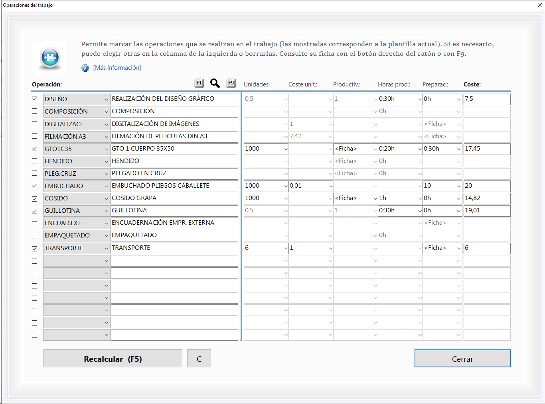
Task: Click GTO 1 CUERPO 35X50 description field
Action: click(174, 149)
